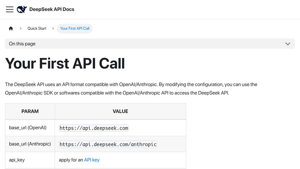Screen dimensions: 300x169
Task: Go to the DeepSeek API Docs title link
Action: [x=52, y=9]
